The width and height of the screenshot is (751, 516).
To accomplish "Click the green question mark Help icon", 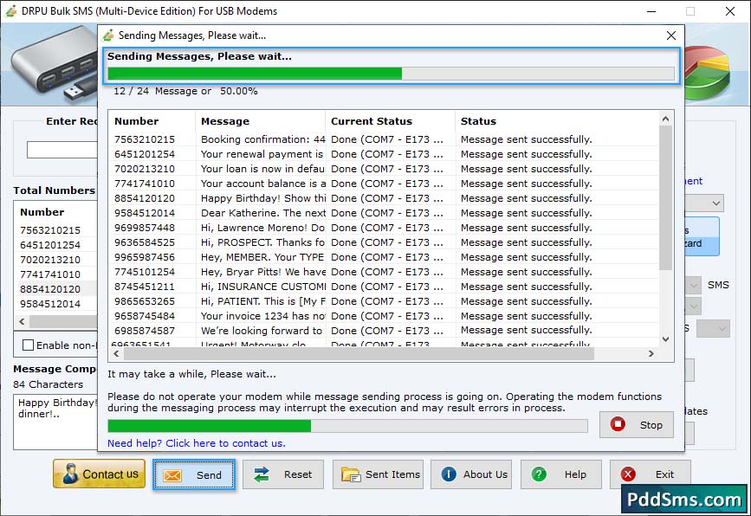I will tap(539, 474).
